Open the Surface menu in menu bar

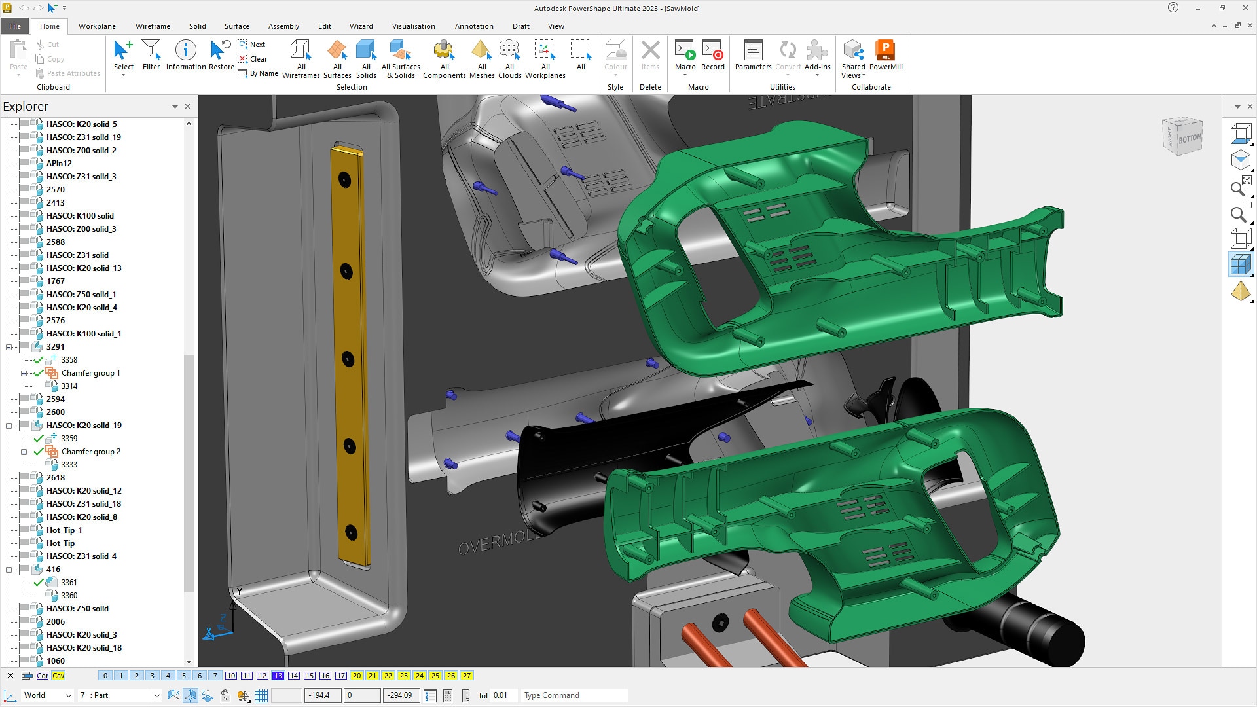(236, 26)
